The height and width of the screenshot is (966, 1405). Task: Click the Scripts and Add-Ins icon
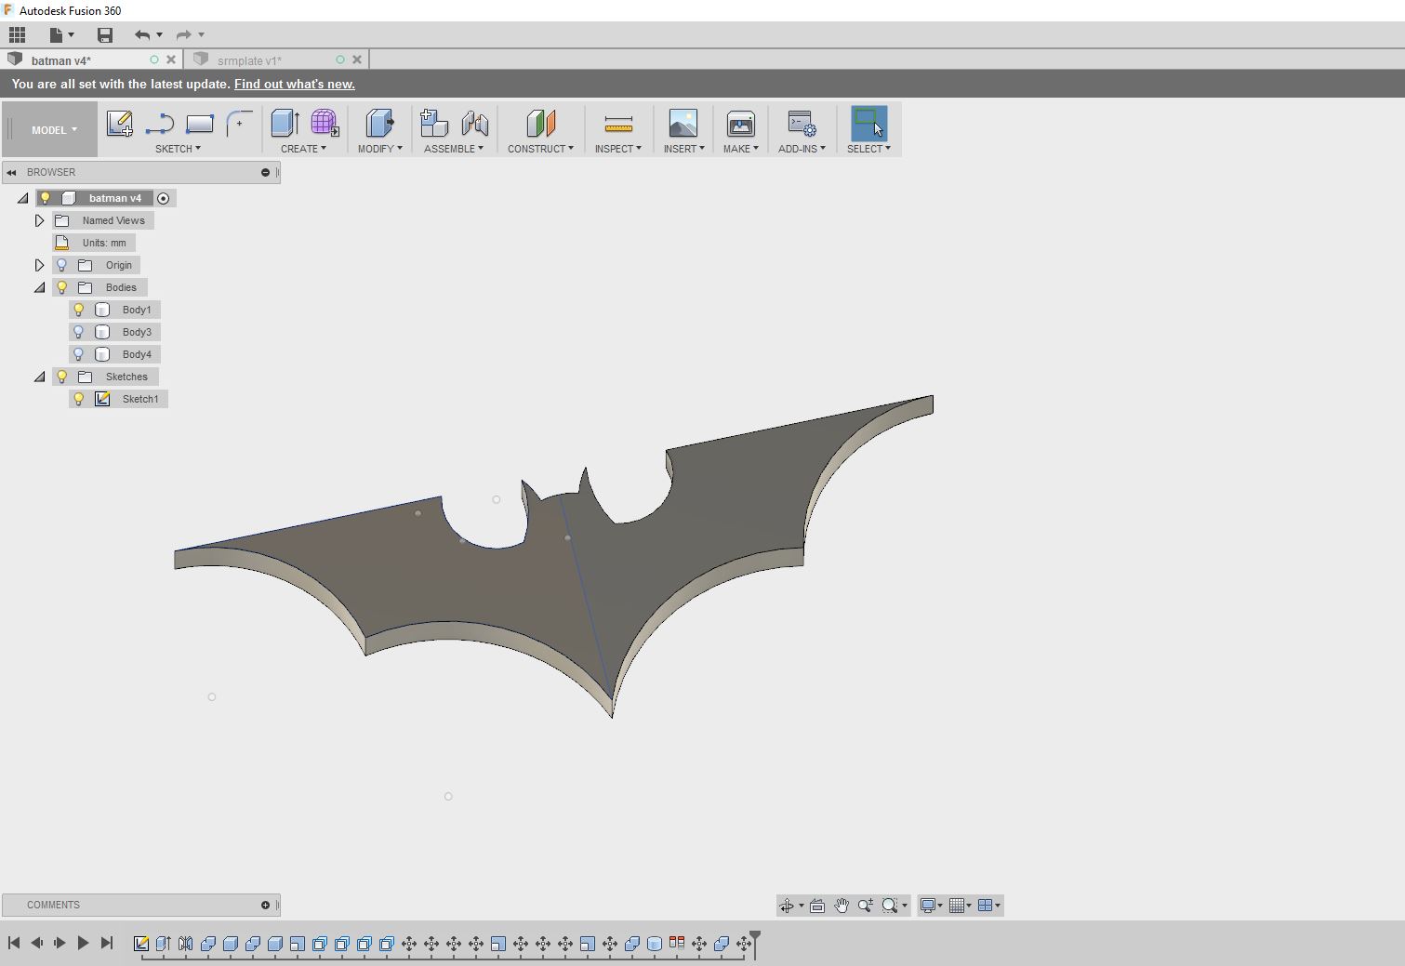(x=802, y=124)
